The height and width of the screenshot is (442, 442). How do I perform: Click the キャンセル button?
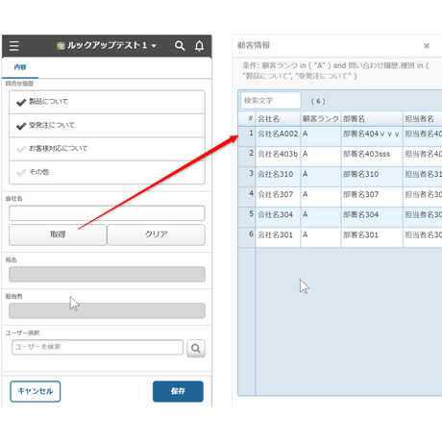coord(36,391)
